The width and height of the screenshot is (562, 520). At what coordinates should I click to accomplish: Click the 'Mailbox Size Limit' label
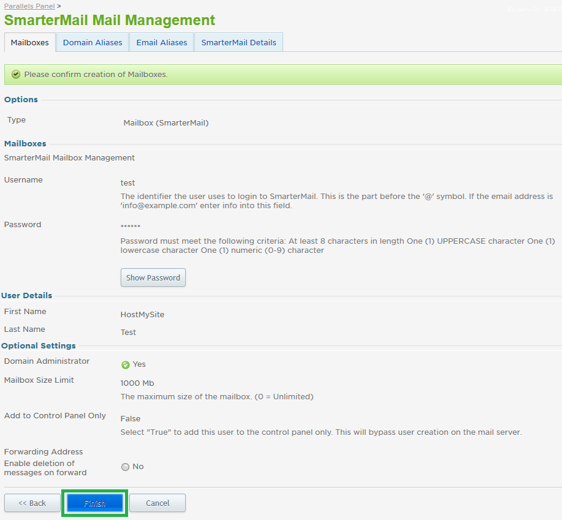click(39, 380)
